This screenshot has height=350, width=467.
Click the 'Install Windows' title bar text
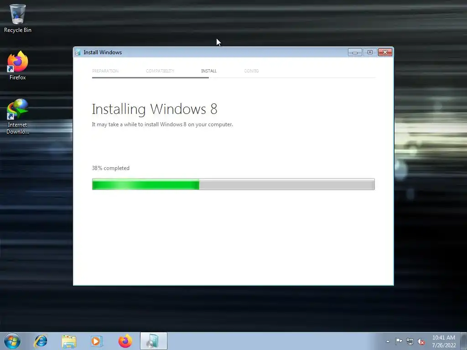click(103, 52)
